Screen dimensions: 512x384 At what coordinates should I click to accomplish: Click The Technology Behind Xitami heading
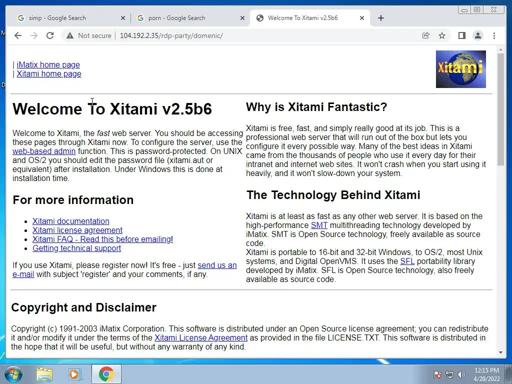[x=333, y=195]
